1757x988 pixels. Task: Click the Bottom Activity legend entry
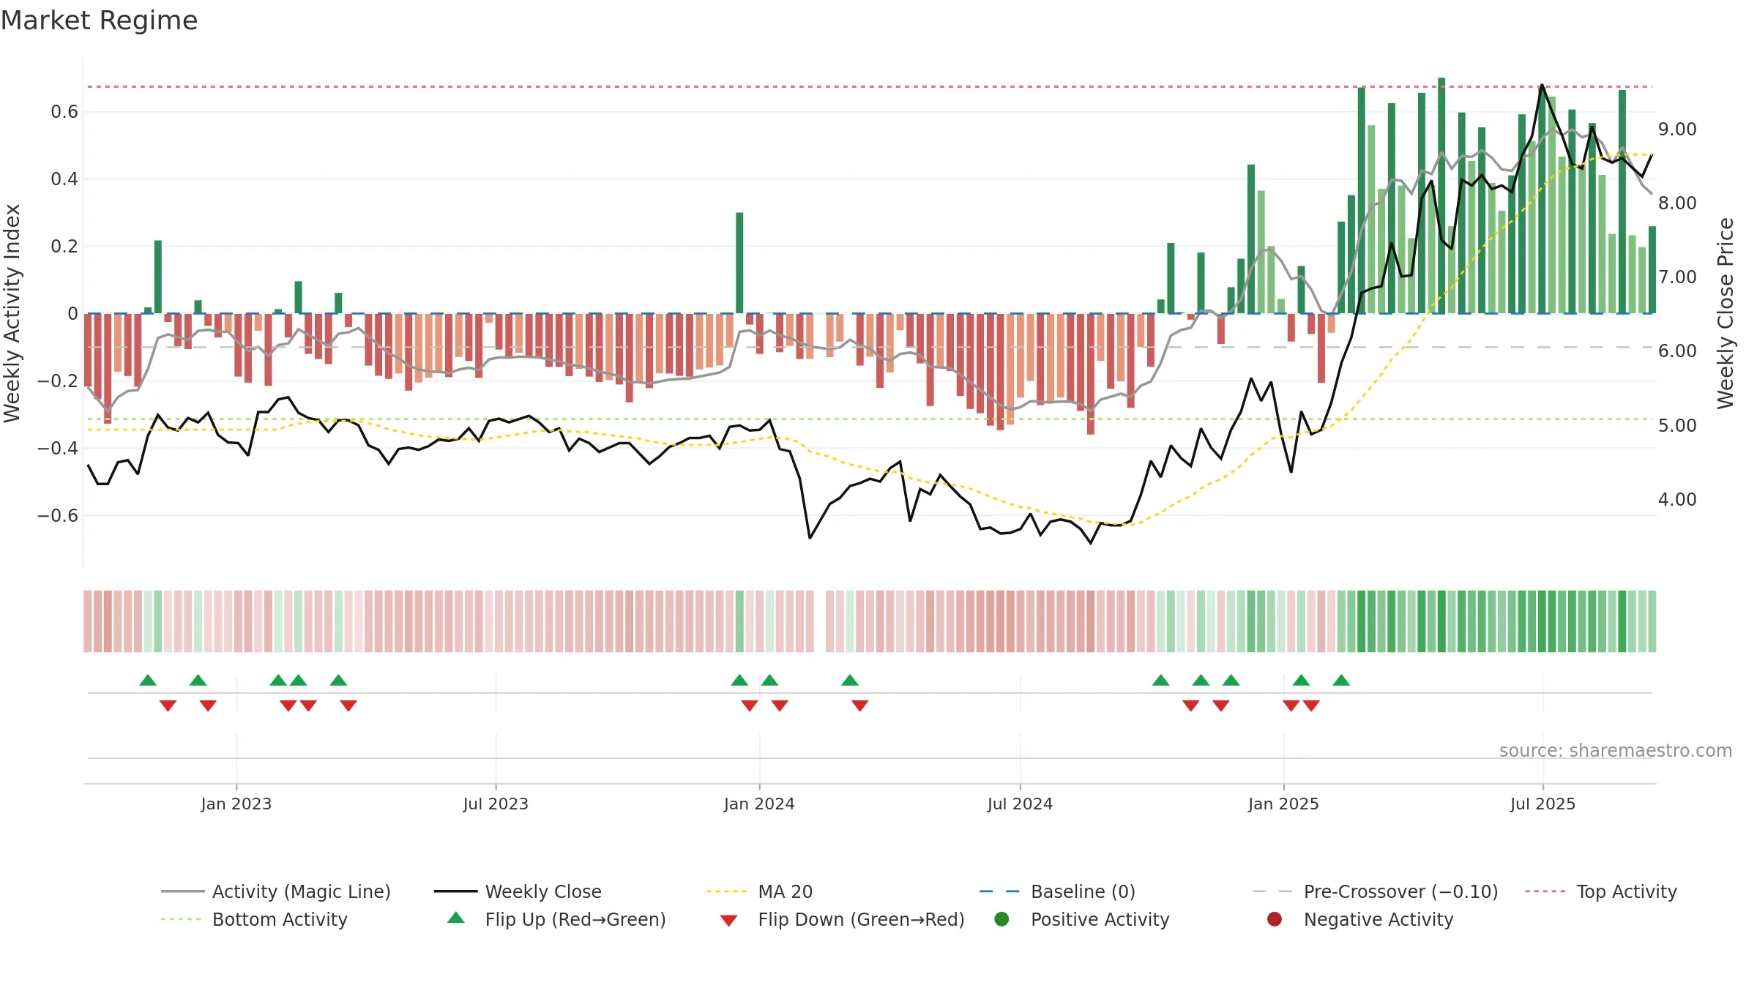[x=254, y=919]
